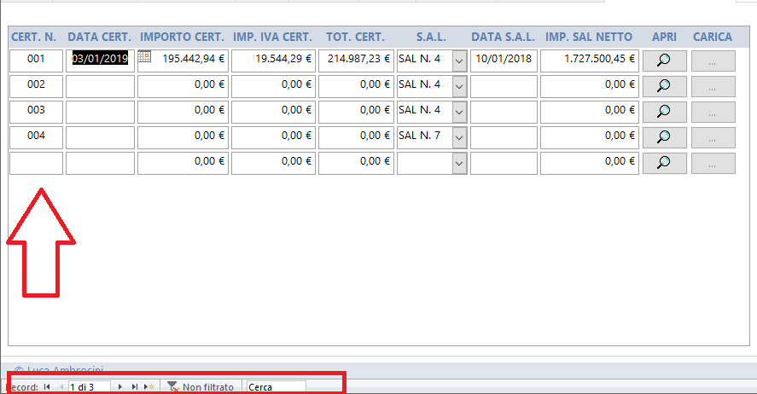Click IMPORTO CERT. field of certificate 002
Image resolution: width=757 pixels, height=394 pixels.
click(x=183, y=86)
